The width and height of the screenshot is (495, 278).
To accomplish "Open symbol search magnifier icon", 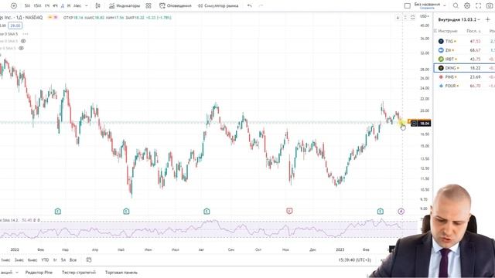I will tap(456, 5).
